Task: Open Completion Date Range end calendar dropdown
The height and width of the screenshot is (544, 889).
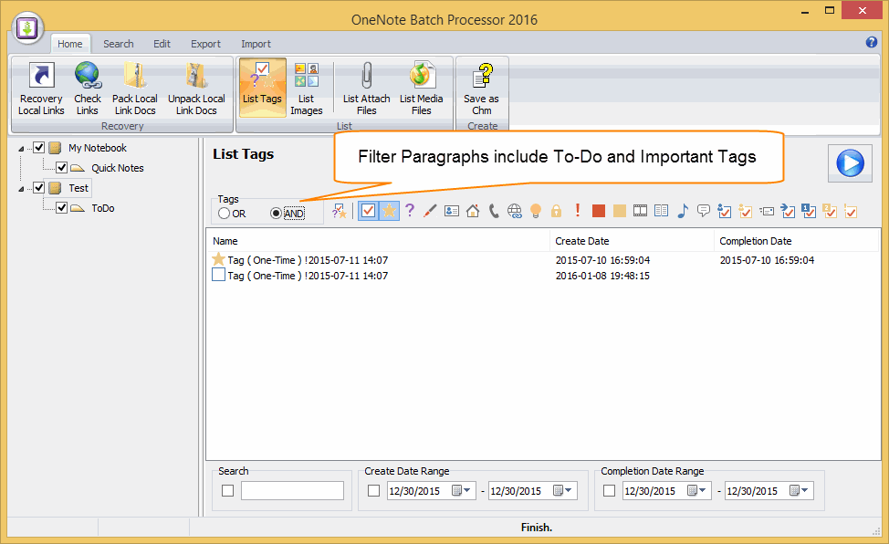Action: pos(800,490)
